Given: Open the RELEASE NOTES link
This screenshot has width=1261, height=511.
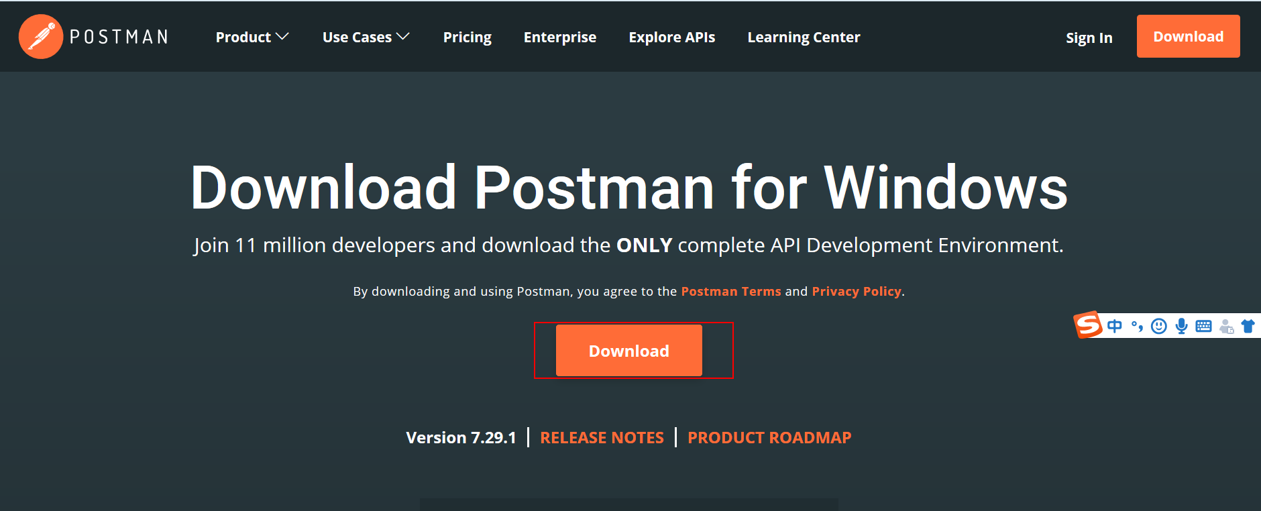Looking at the screenshot, I should 602,438.
